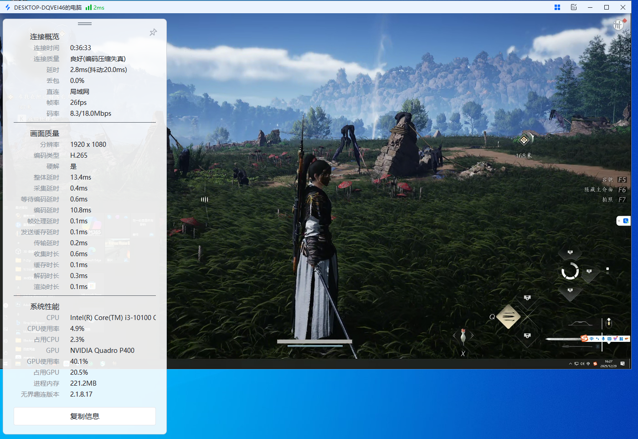Click the round game menu icon top-right
The width and height of the screenshot is (638, 439).
point(618,25)
